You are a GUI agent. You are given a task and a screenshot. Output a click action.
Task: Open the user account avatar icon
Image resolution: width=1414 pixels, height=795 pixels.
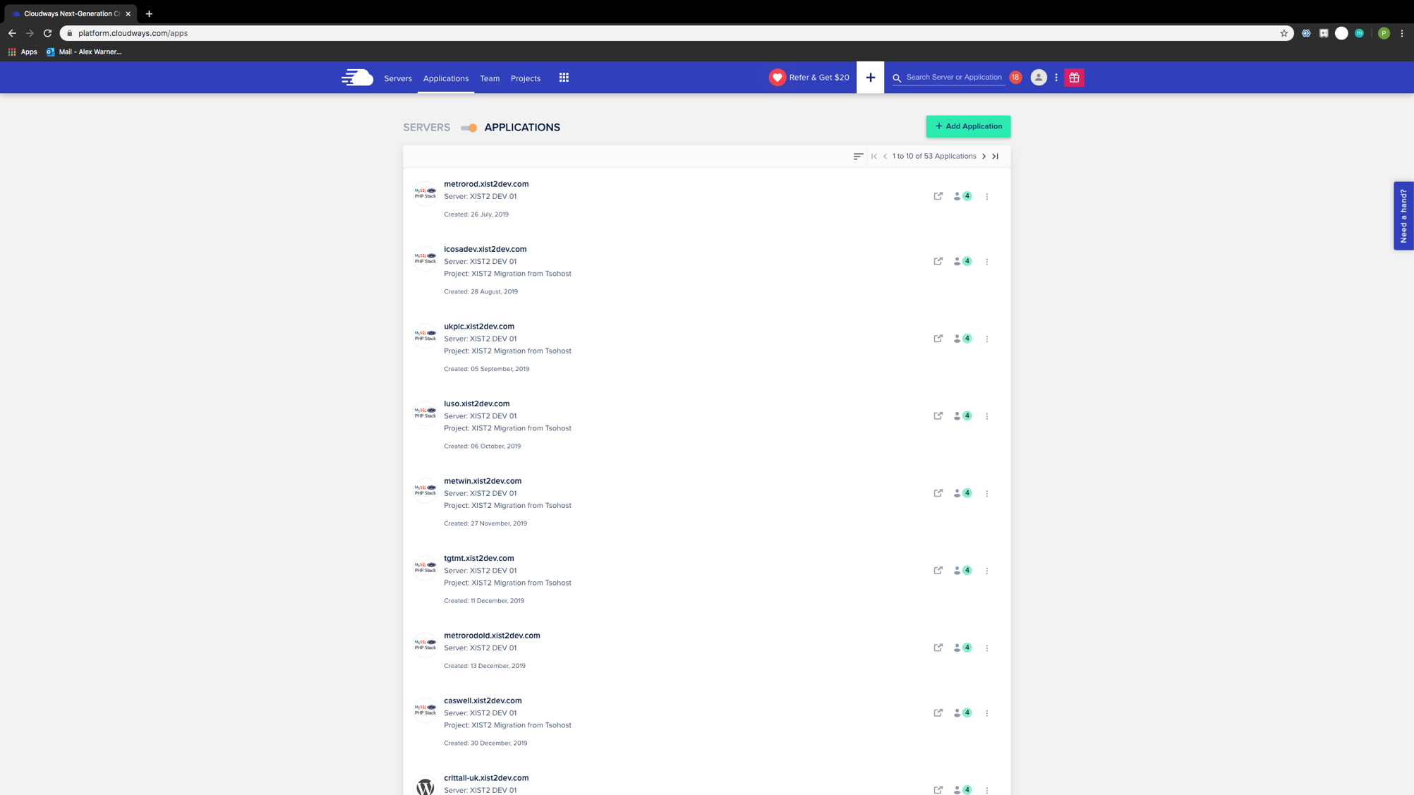pyautogui.click(x=1038, y=78)
